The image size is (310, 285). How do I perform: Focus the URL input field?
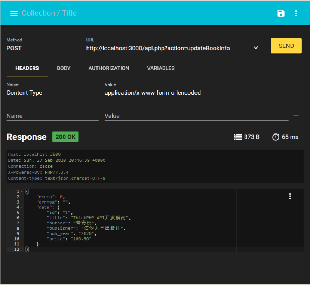click(167, 48)
